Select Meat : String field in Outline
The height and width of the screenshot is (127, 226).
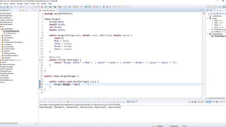pyautogui.click(x=219, y=20)
